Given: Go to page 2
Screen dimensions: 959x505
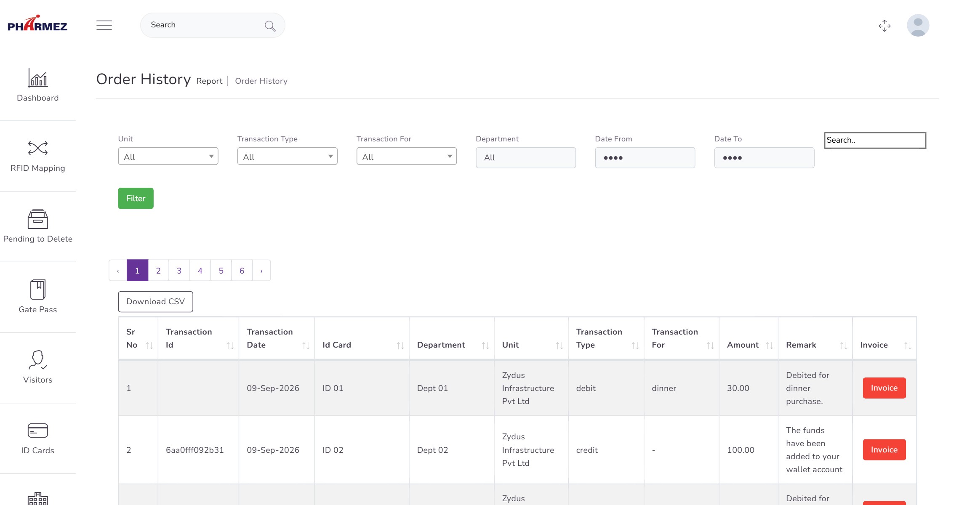Looking at the screenshot, I should (x=158, y=271).
